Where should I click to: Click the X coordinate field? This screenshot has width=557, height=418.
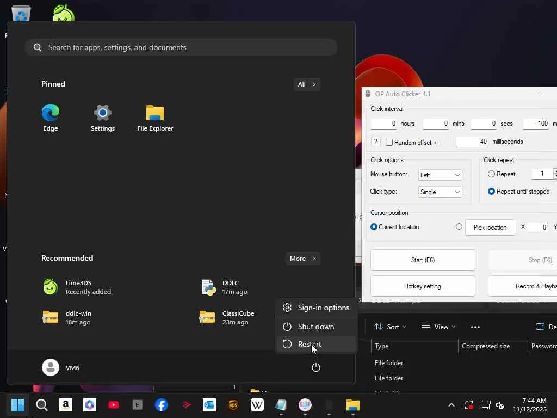[537, 227]
